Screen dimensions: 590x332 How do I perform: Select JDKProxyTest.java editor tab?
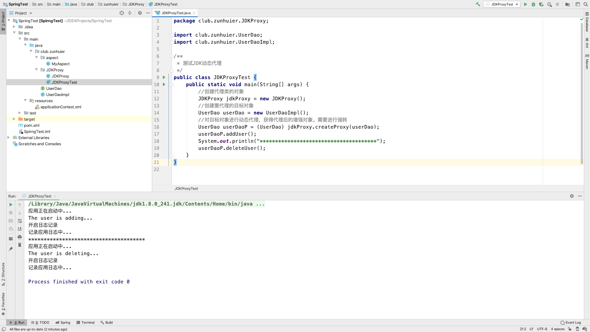pyautogui.click(x=175, y=13)
